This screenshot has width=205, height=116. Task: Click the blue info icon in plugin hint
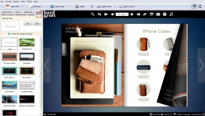coord(9,34)
